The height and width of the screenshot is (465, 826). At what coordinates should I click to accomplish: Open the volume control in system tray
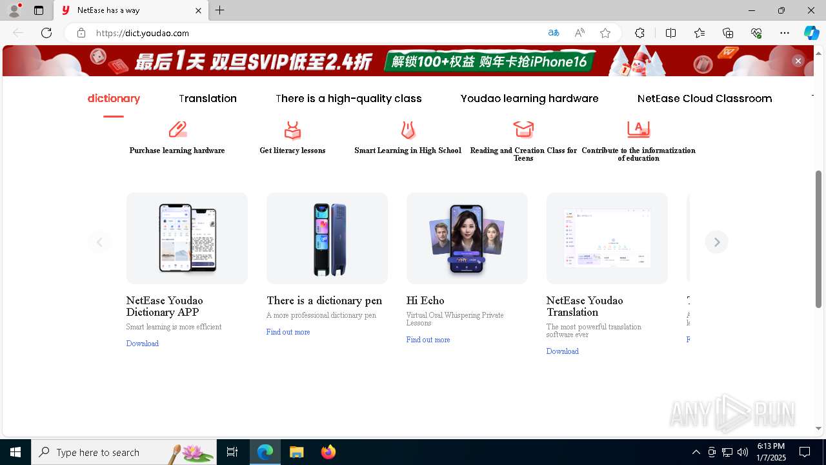[x=743, y=452]
